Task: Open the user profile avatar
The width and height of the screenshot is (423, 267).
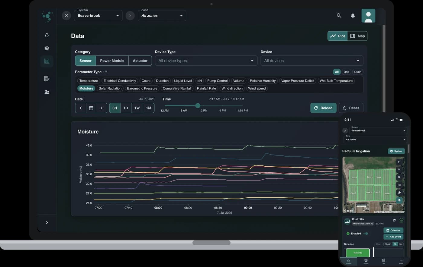Action: [x=368, y=16]
